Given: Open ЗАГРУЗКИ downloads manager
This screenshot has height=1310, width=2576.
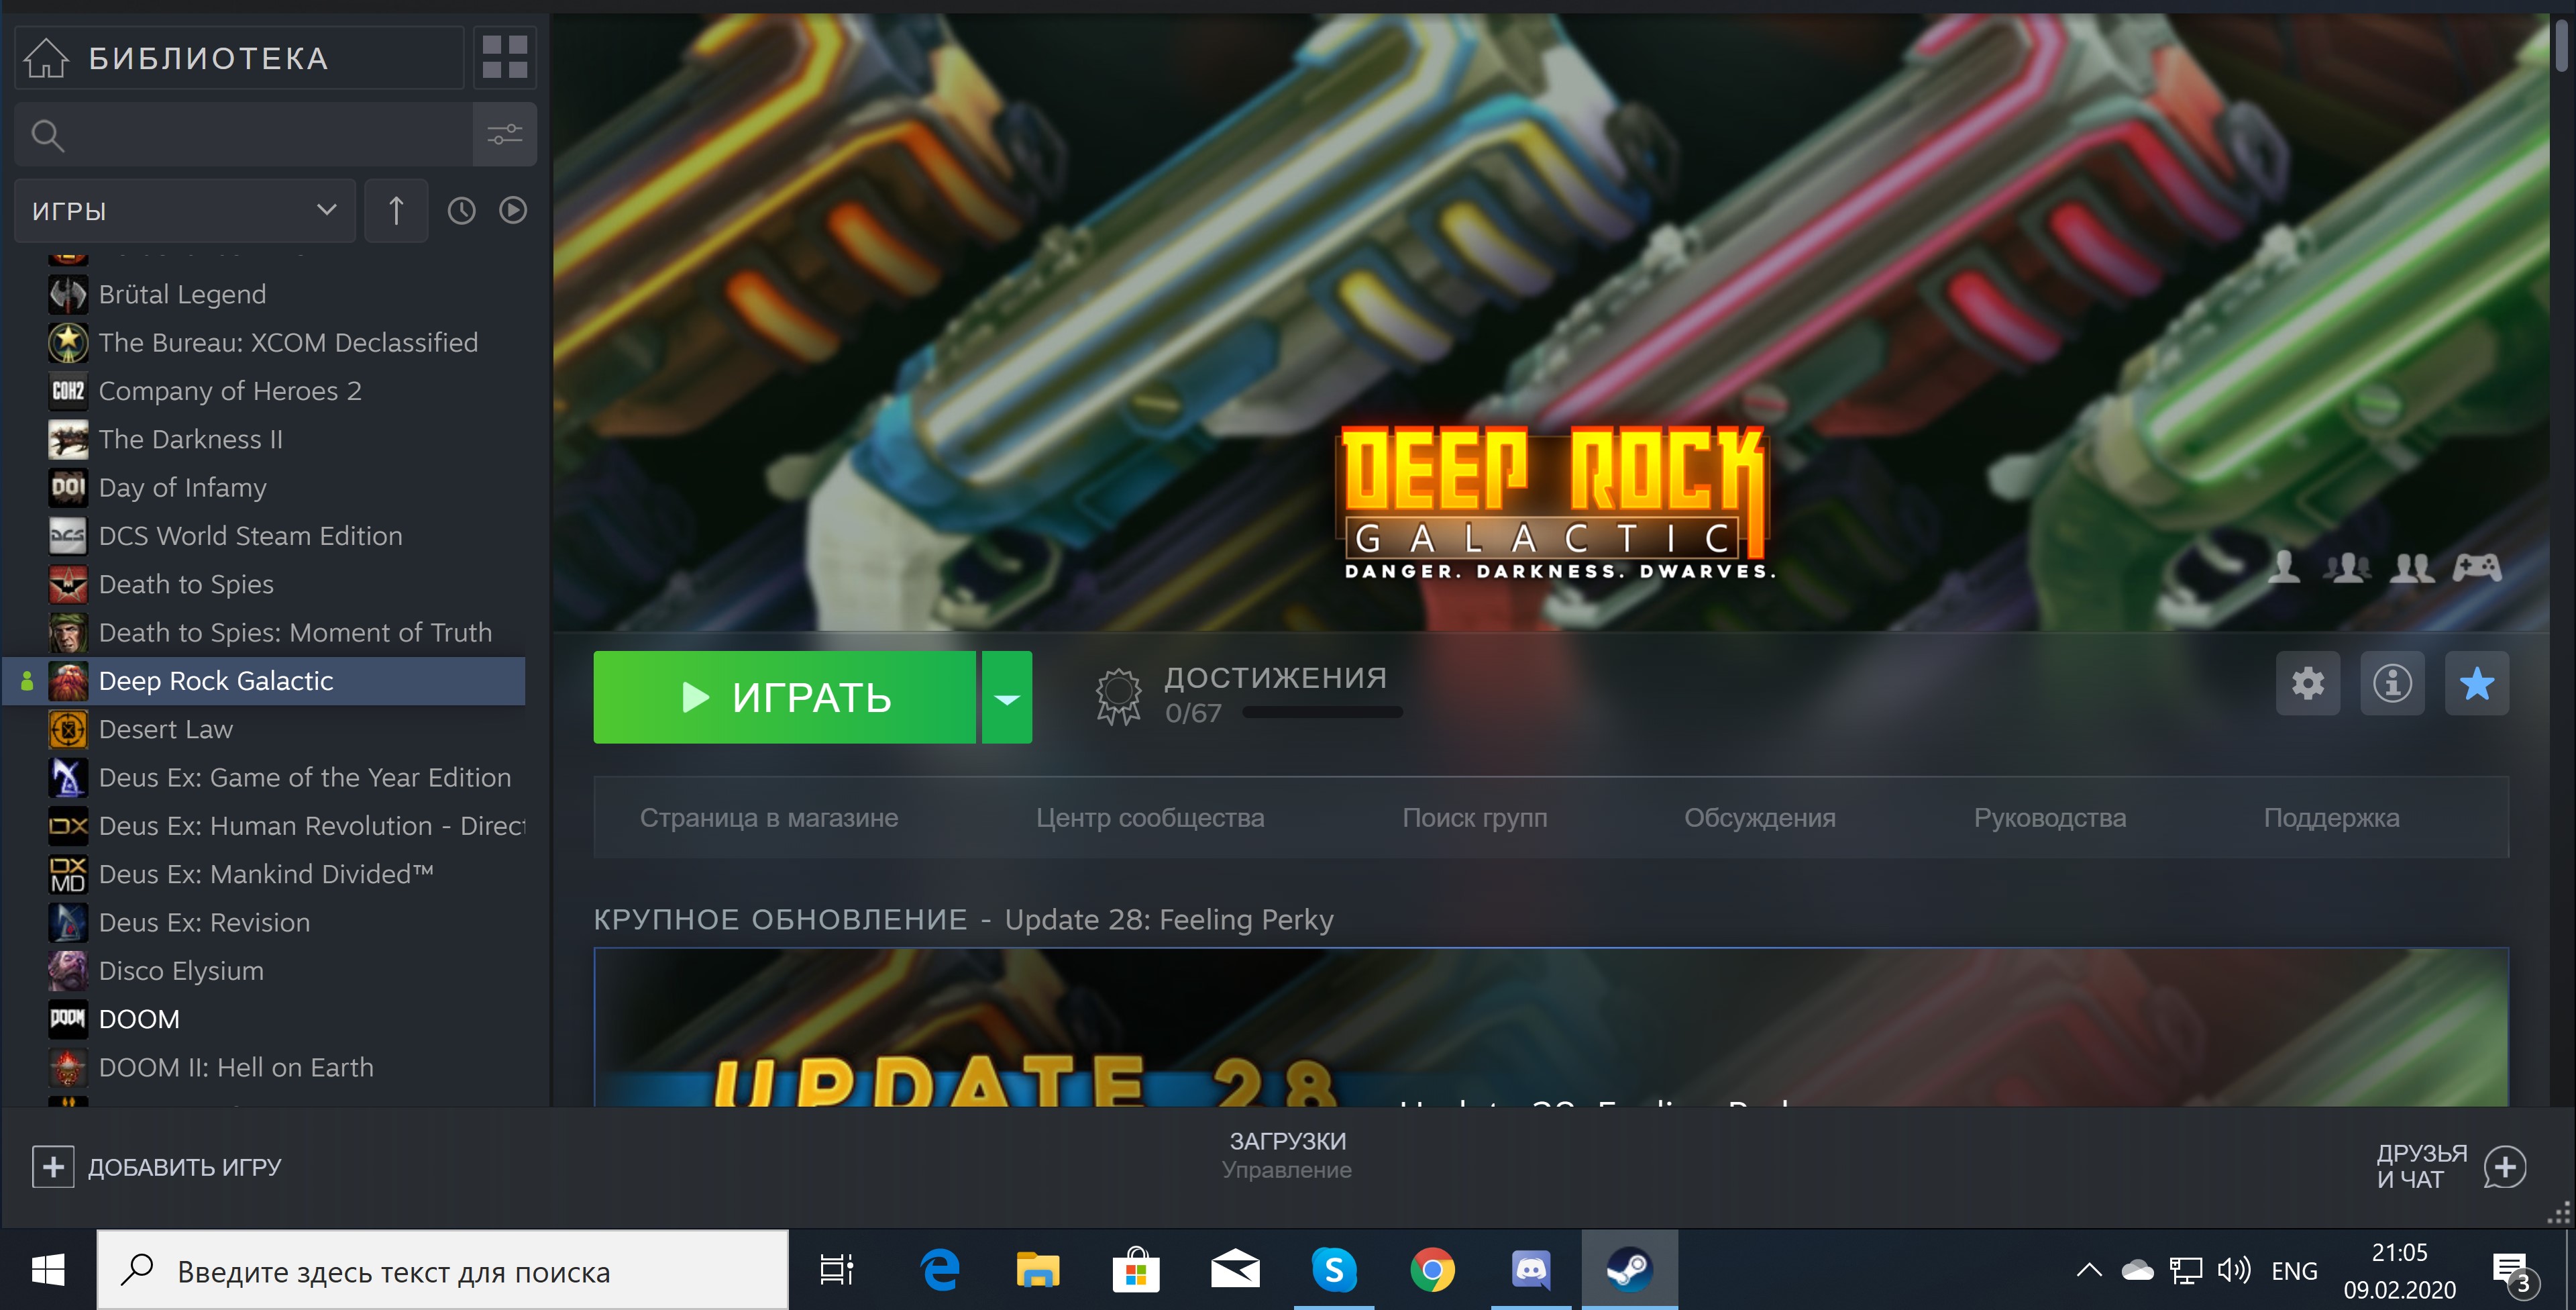Looking at the screenshot, I should 1287,1154.
